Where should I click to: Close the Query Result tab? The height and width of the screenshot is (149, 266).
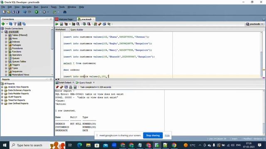coord(94,83)
